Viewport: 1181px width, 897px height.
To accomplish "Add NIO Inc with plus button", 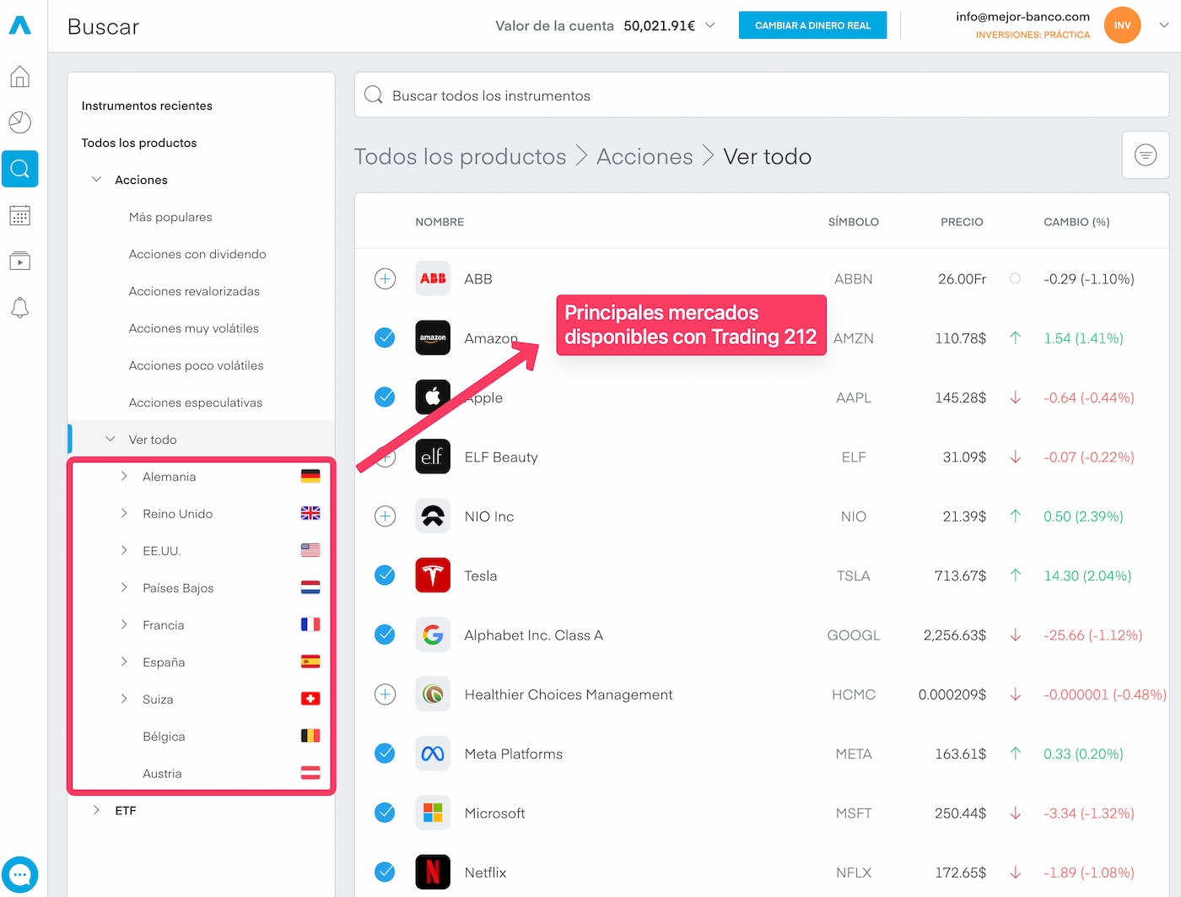I will click(385, 516).
